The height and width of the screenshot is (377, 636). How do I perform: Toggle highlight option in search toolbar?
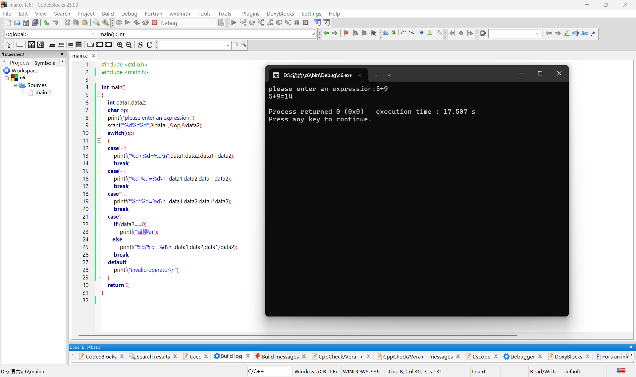(x=567, y=33)
